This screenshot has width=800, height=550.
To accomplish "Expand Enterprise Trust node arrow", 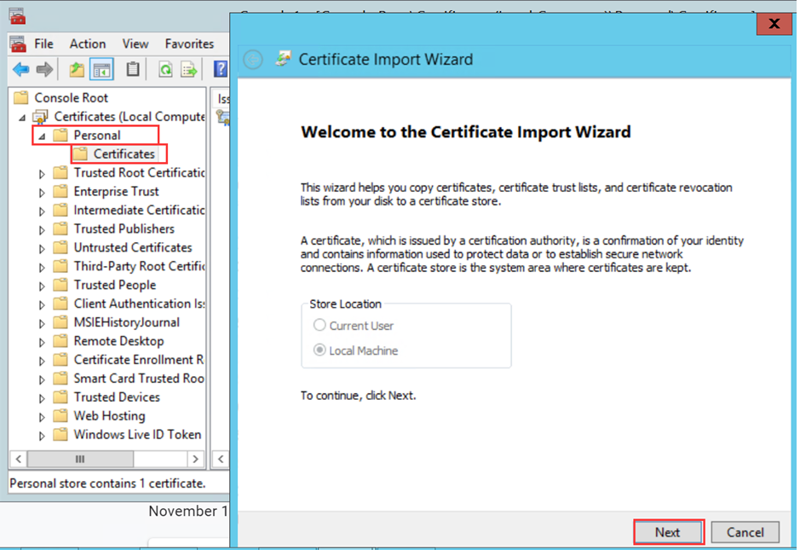I will [42, 193].
